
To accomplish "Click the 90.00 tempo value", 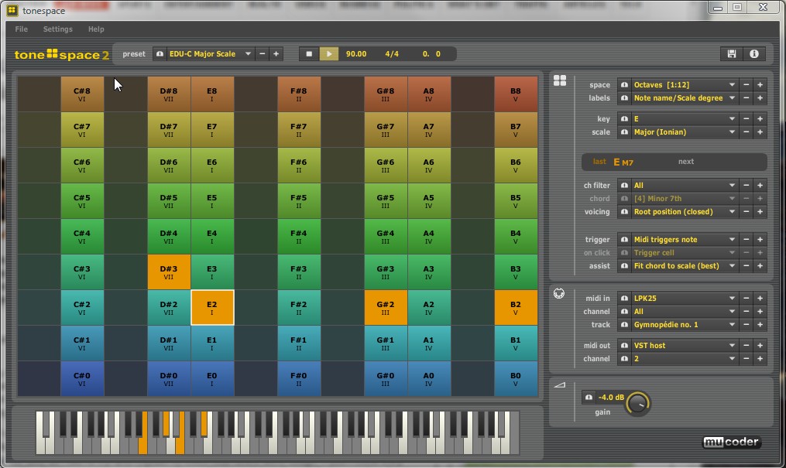I will [356, 53].
